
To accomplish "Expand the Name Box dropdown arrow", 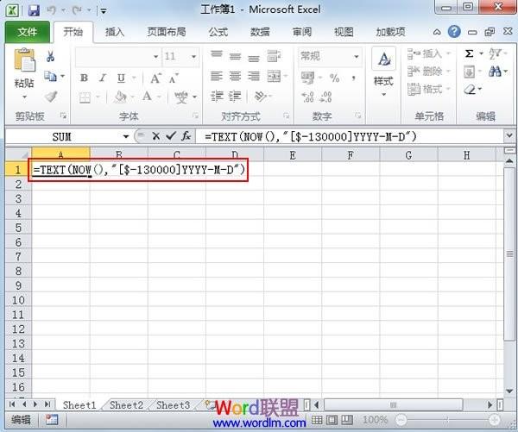I will [x=125, y=136].
